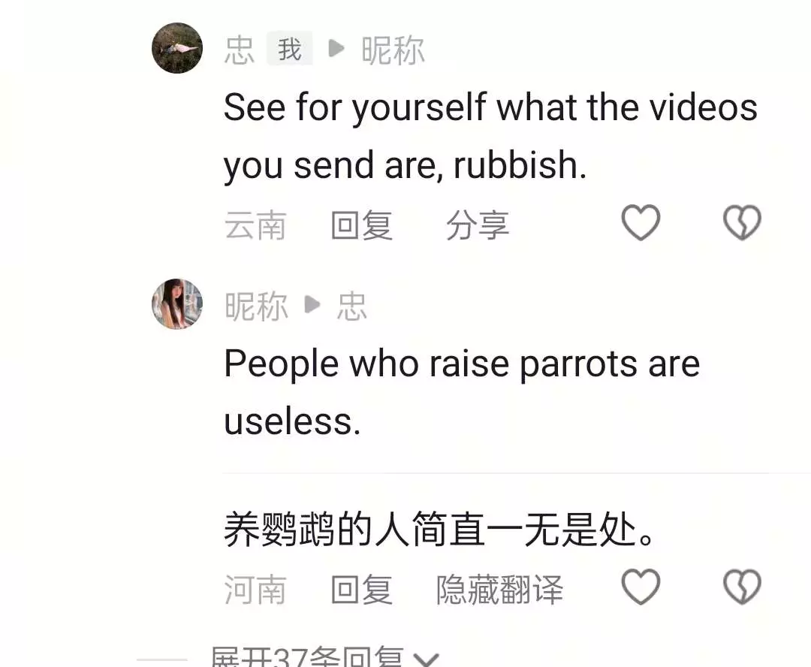Select the "People who raise parrots" comment text
This screenshot has width=811, height=667.
(x=462, y=392)
